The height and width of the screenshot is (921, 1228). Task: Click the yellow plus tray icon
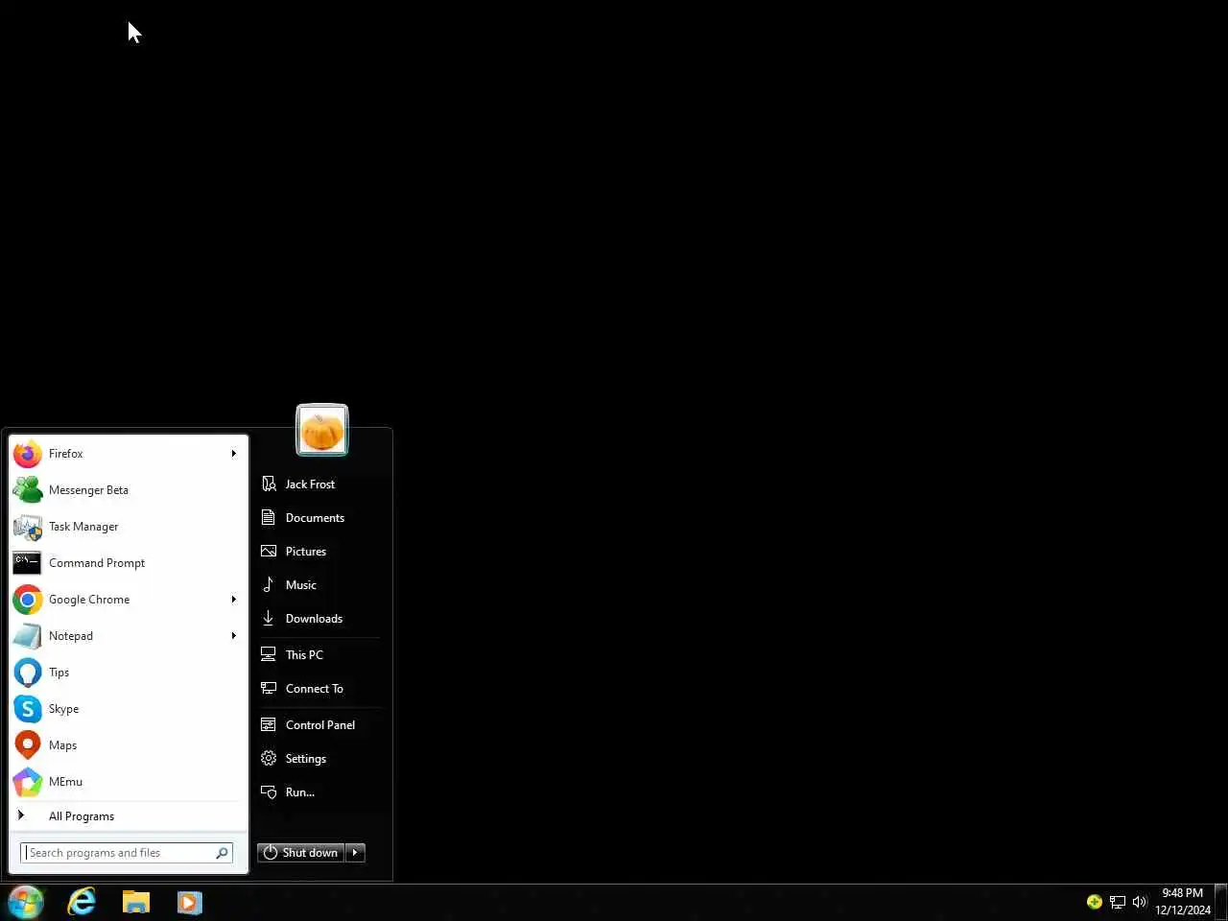[1094, 902]
